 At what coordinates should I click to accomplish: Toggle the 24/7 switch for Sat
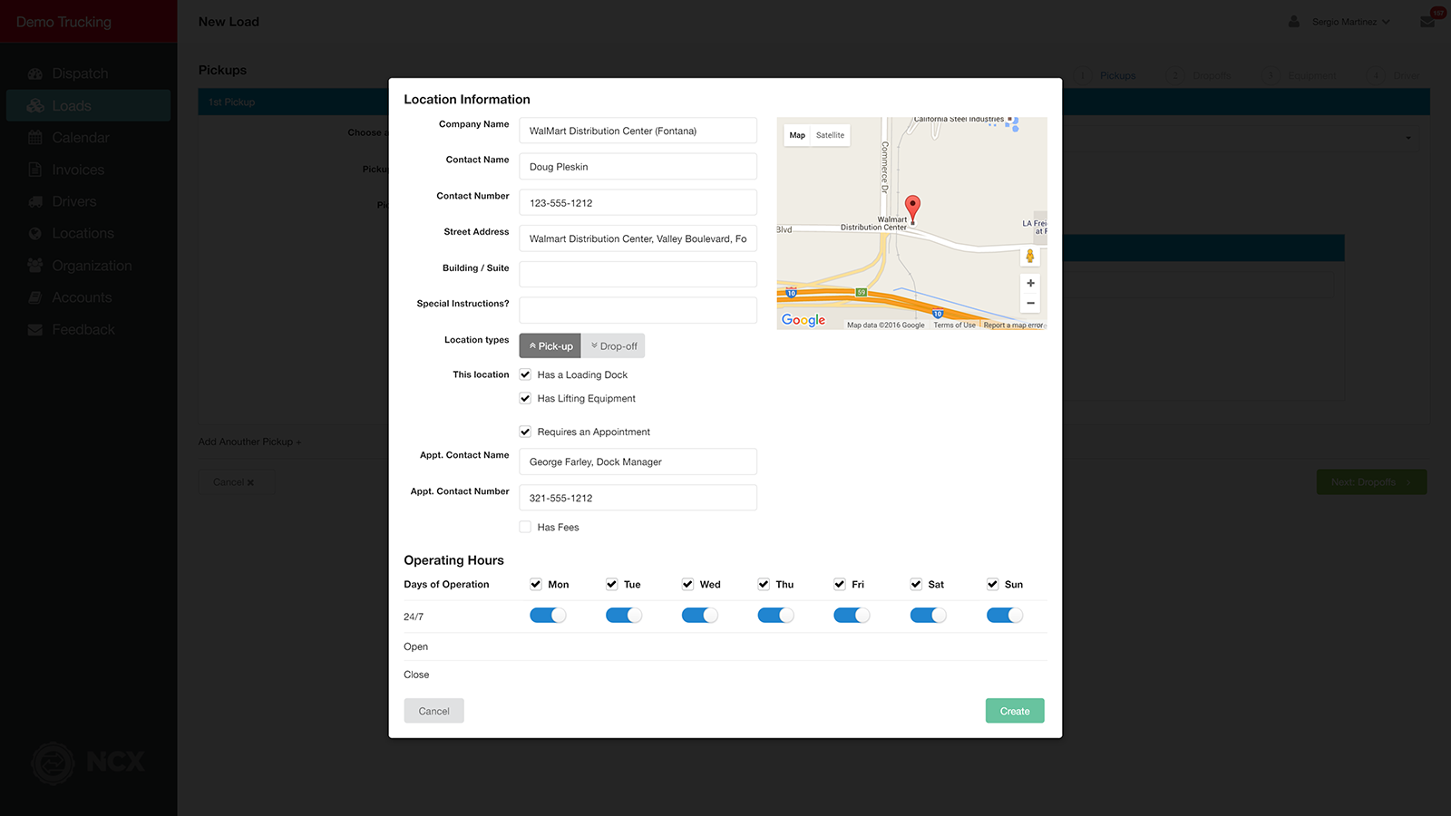pos(929,616)
